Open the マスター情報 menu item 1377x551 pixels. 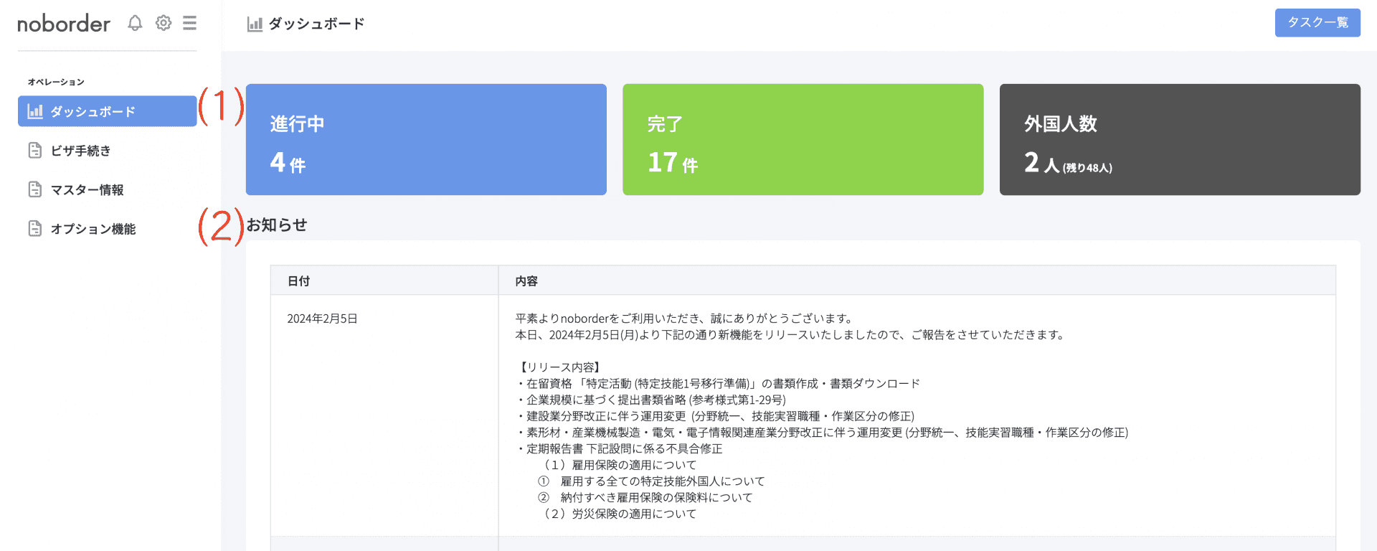click(x=87, y=189)
